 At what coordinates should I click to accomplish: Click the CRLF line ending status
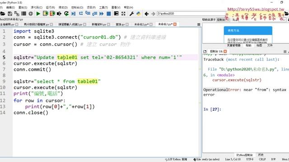coord(262,159)
